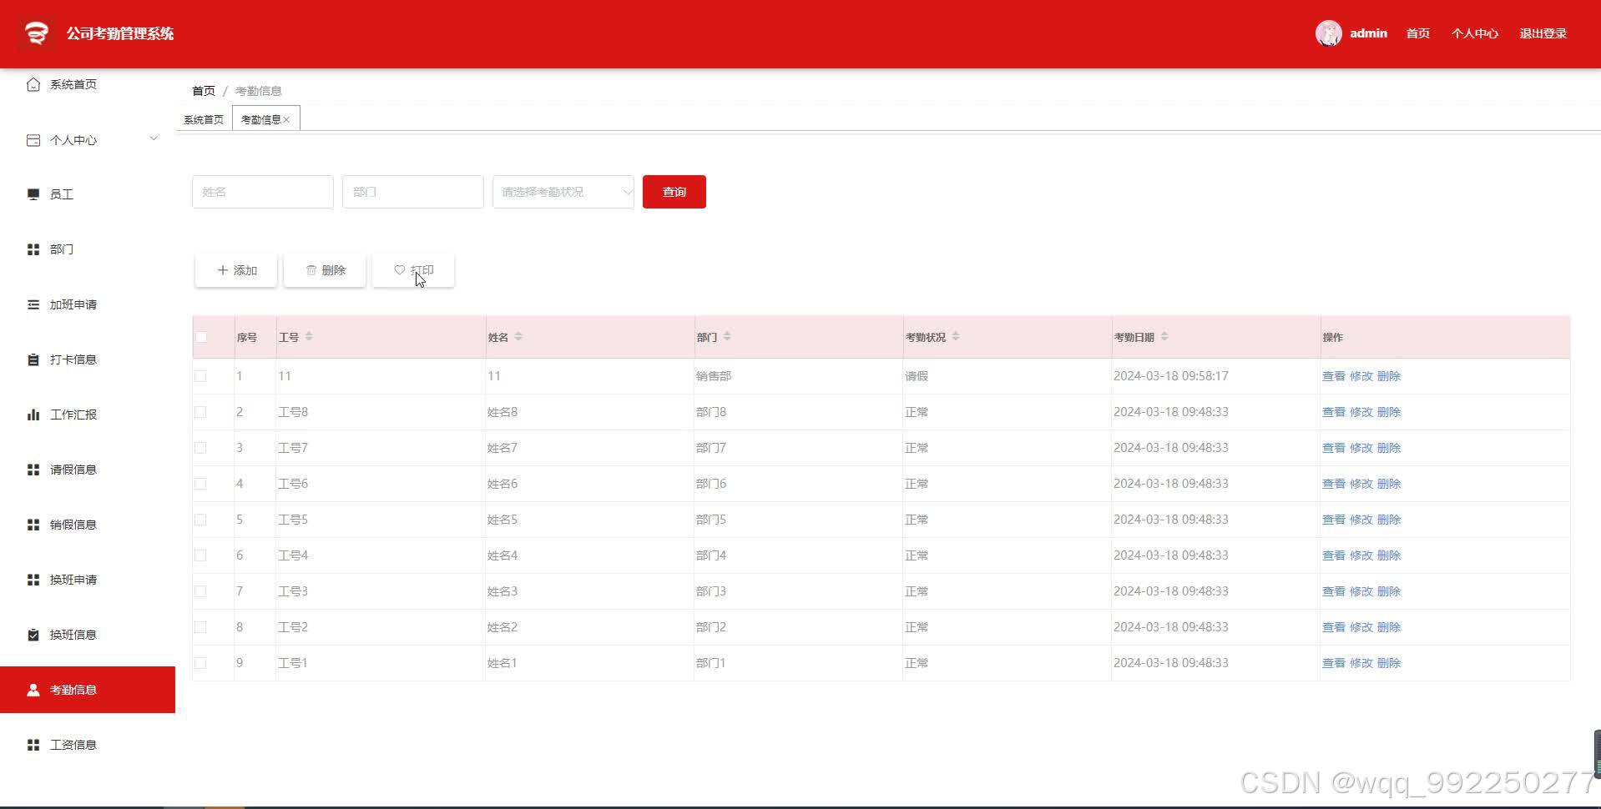The height and width of the screenshot is (809, 1601).
Task: Check the checkbox for row 工号8
Action: click(x=200, y=412)
